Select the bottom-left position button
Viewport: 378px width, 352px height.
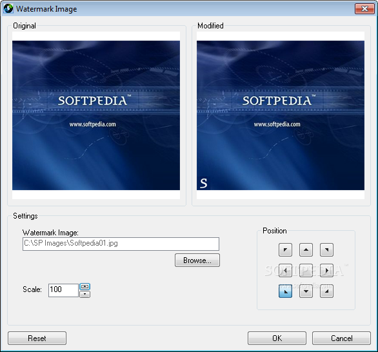click(285, 291)
